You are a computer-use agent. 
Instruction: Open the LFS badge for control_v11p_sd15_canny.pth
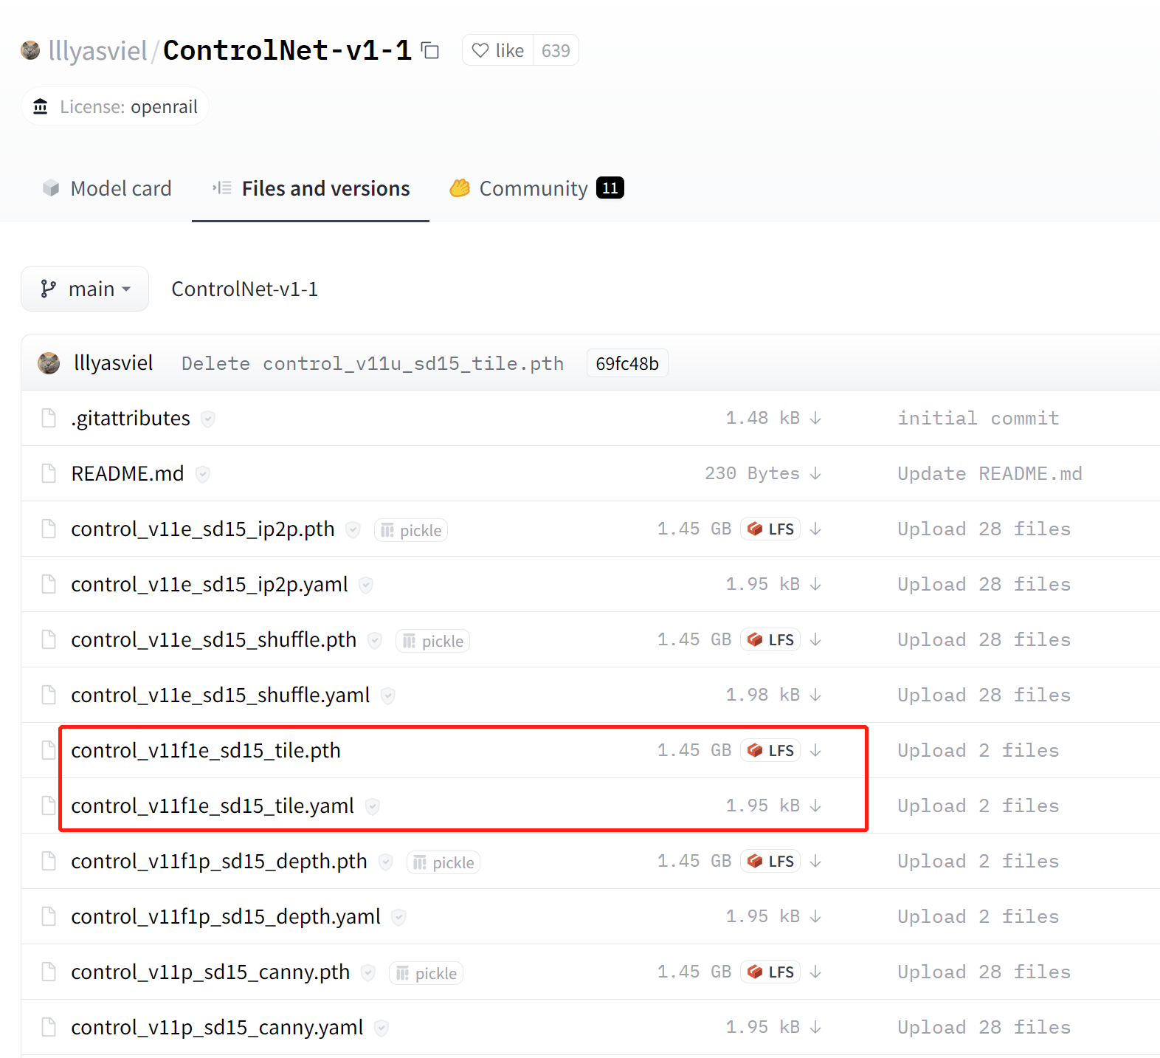[x=770, y=972]
